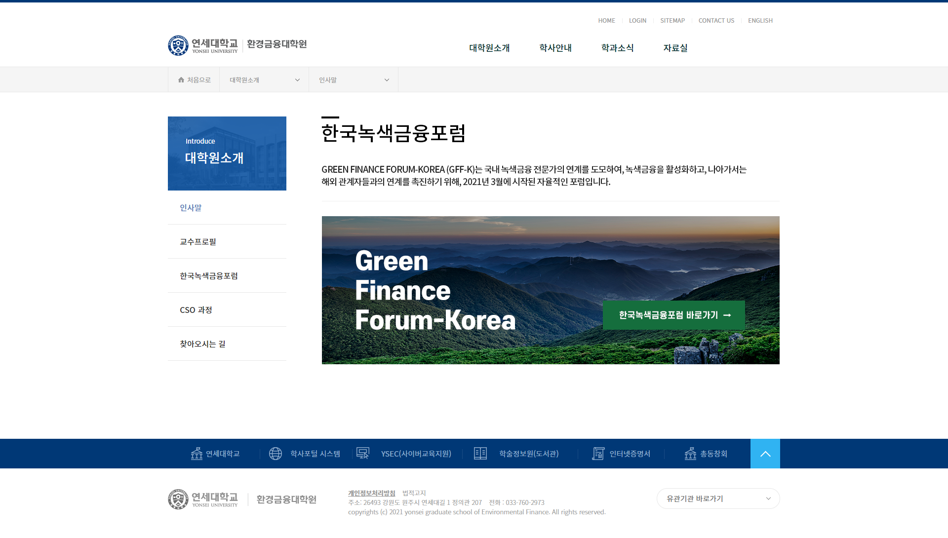This screenshot has width=948, height=538.
Task: Select CSO 과정 in the sidebar
Action: (196, 310)
